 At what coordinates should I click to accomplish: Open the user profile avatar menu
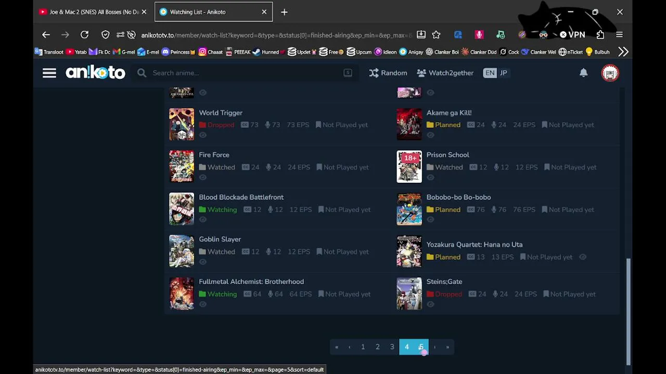pos(610,73)
